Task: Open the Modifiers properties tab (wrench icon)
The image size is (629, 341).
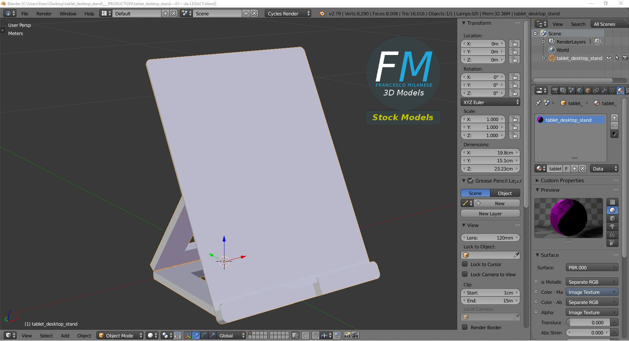Action: 604,91
